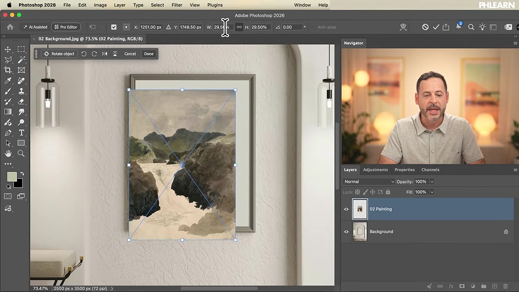Open the Edit Toolbar three-dots menu
This screenshot has height=292, width=519.
(8, 164)
